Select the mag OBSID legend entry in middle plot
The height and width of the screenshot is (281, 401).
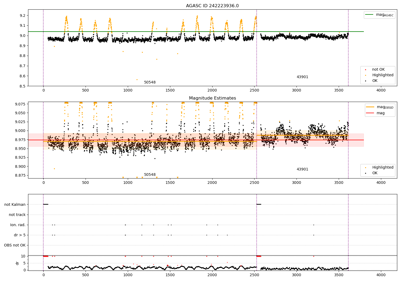(380, 107)
